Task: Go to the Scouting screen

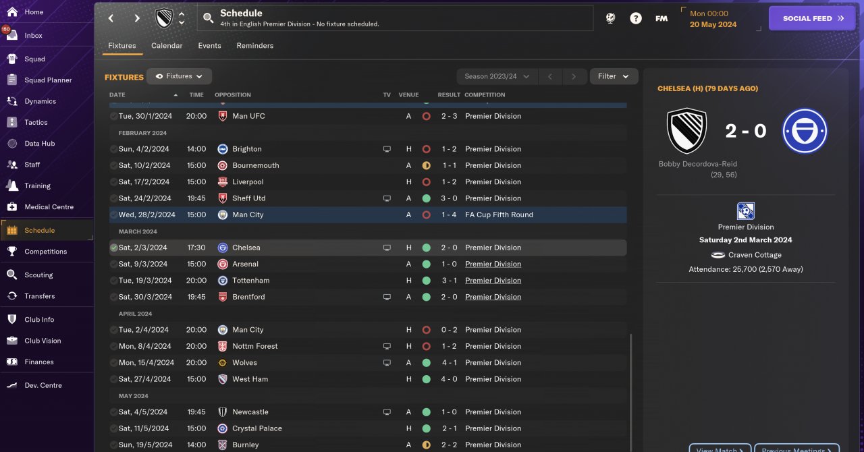Action: 38,275
